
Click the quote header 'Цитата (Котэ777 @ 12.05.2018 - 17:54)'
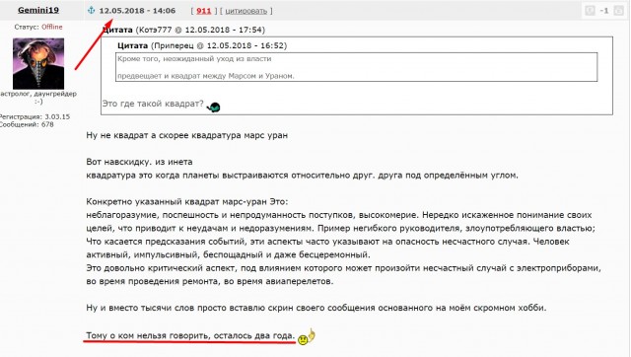pyautogui.click(x=184, y=30)
